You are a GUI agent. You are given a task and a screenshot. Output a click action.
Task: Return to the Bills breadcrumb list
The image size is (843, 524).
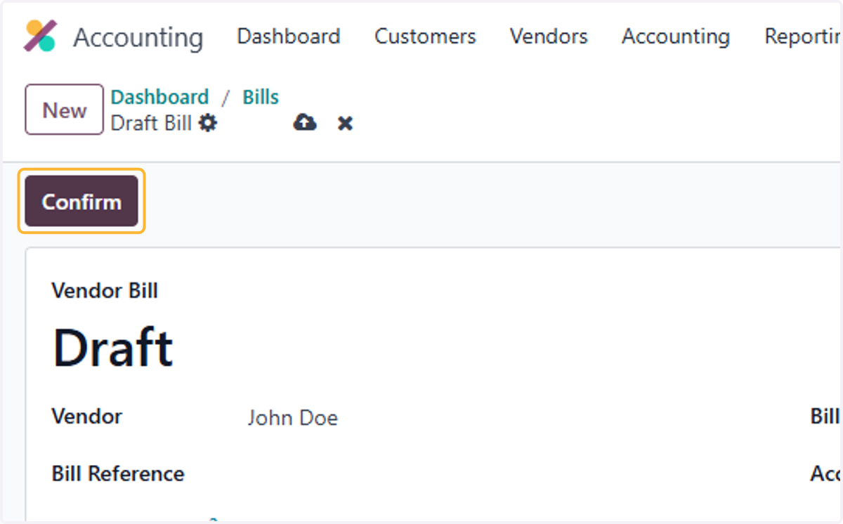[x=261, y=97]
